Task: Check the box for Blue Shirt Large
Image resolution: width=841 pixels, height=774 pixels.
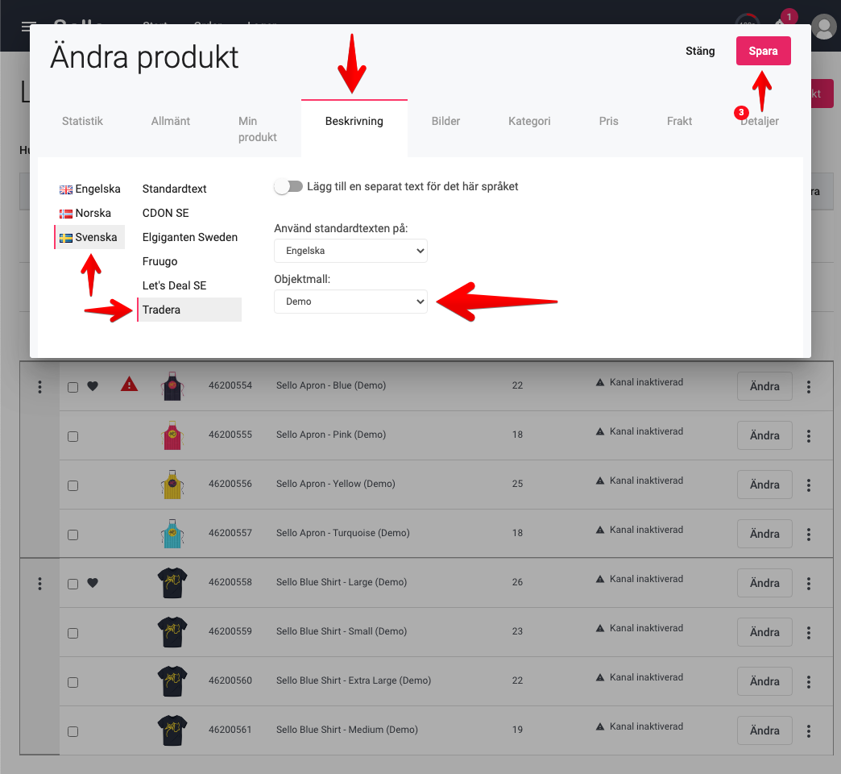Action: tap(73, 584)
